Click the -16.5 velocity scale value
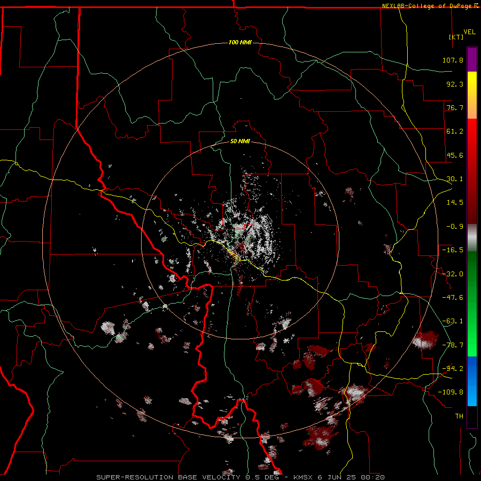 [453, 250]
